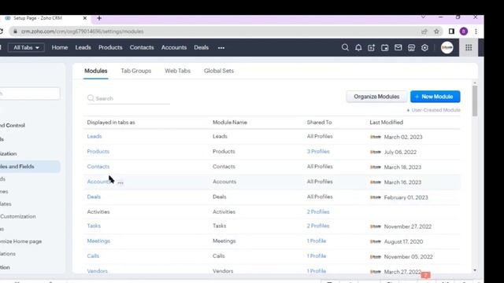The height and width of the screenshot is (283, 504).
Task: Open Calls module link
Action: pos(93,256)
